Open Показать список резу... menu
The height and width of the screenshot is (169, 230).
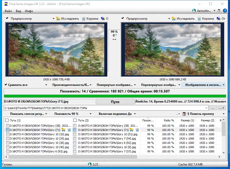(x=28, y=114)
